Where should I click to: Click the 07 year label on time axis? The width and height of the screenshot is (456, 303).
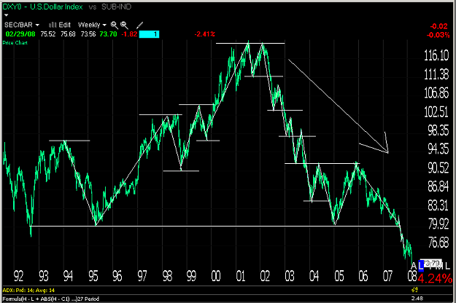point(387,276)
